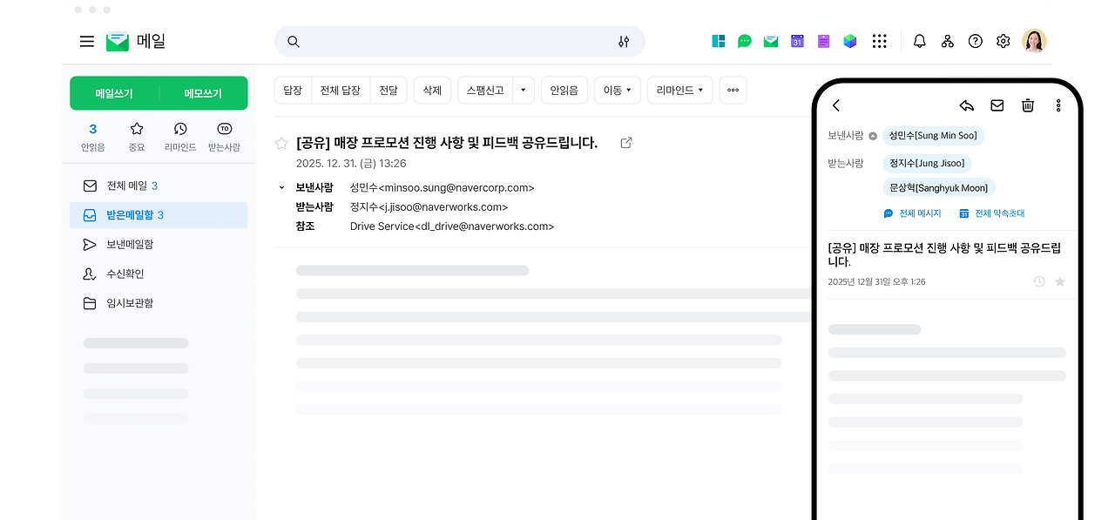This screenshot has width=1115, height=520.
Task: Open notifications bell
Action: pyautogui.click(x=920, y=41)
